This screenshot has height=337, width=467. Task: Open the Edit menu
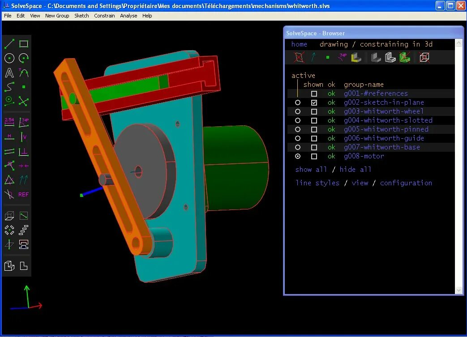pyautogui.click(x=21, y=16)
